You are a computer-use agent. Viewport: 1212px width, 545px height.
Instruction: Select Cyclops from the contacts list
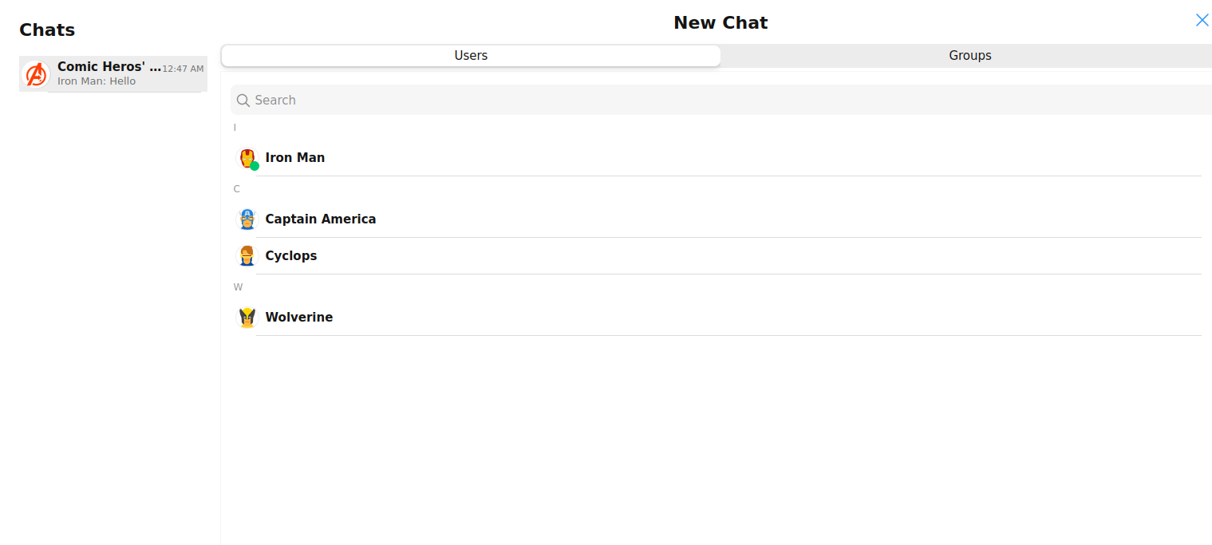291,255
